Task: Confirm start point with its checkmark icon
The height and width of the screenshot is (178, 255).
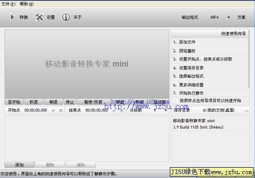Action: (53, 110)
